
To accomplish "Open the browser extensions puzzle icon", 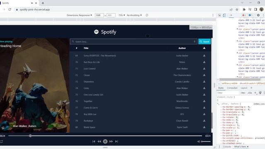I will (x=244, y=10).
